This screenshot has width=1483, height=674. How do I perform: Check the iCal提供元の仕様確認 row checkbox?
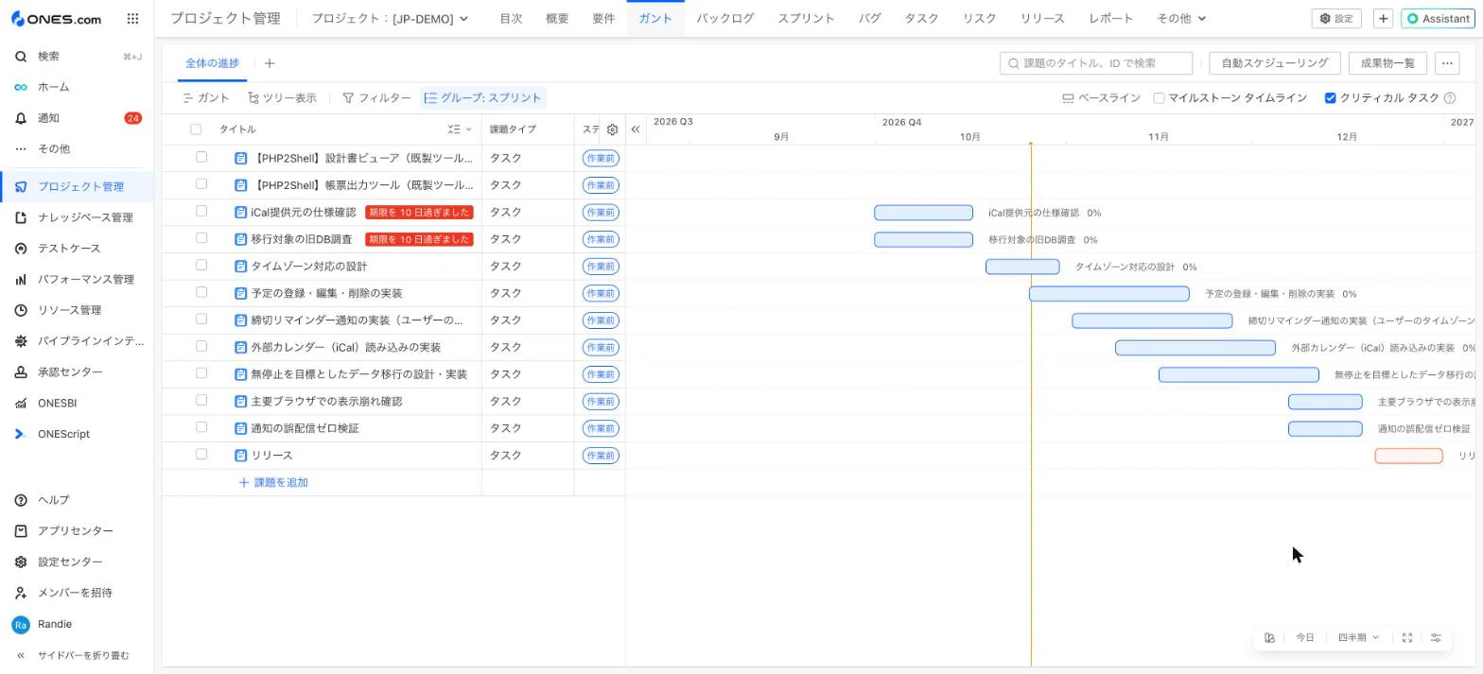pos(201,212)
